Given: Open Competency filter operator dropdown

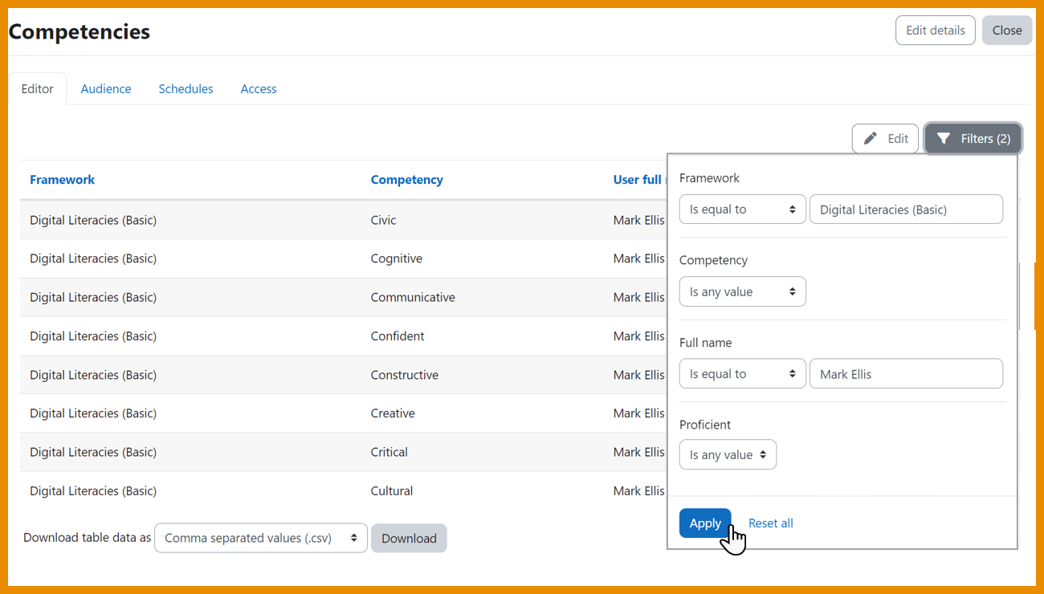Looking at the screenshot, I should point(742,292).
